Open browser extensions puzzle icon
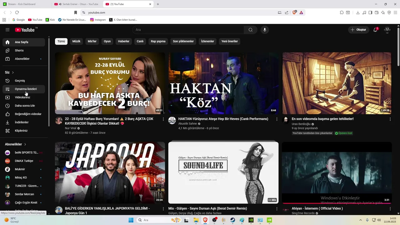The height and width of the screenshot is (225, 400). pyautogui.click(x=342, y=12)
